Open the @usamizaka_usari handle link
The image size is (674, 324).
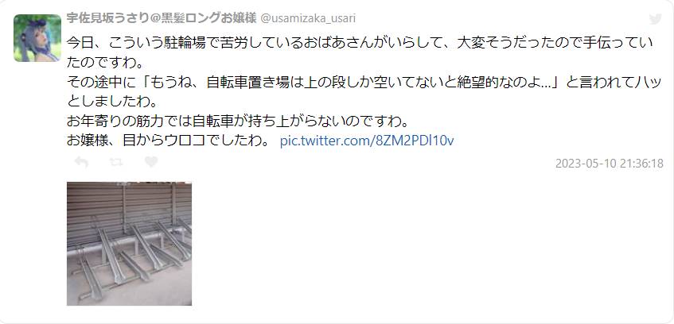coord(308,19)
